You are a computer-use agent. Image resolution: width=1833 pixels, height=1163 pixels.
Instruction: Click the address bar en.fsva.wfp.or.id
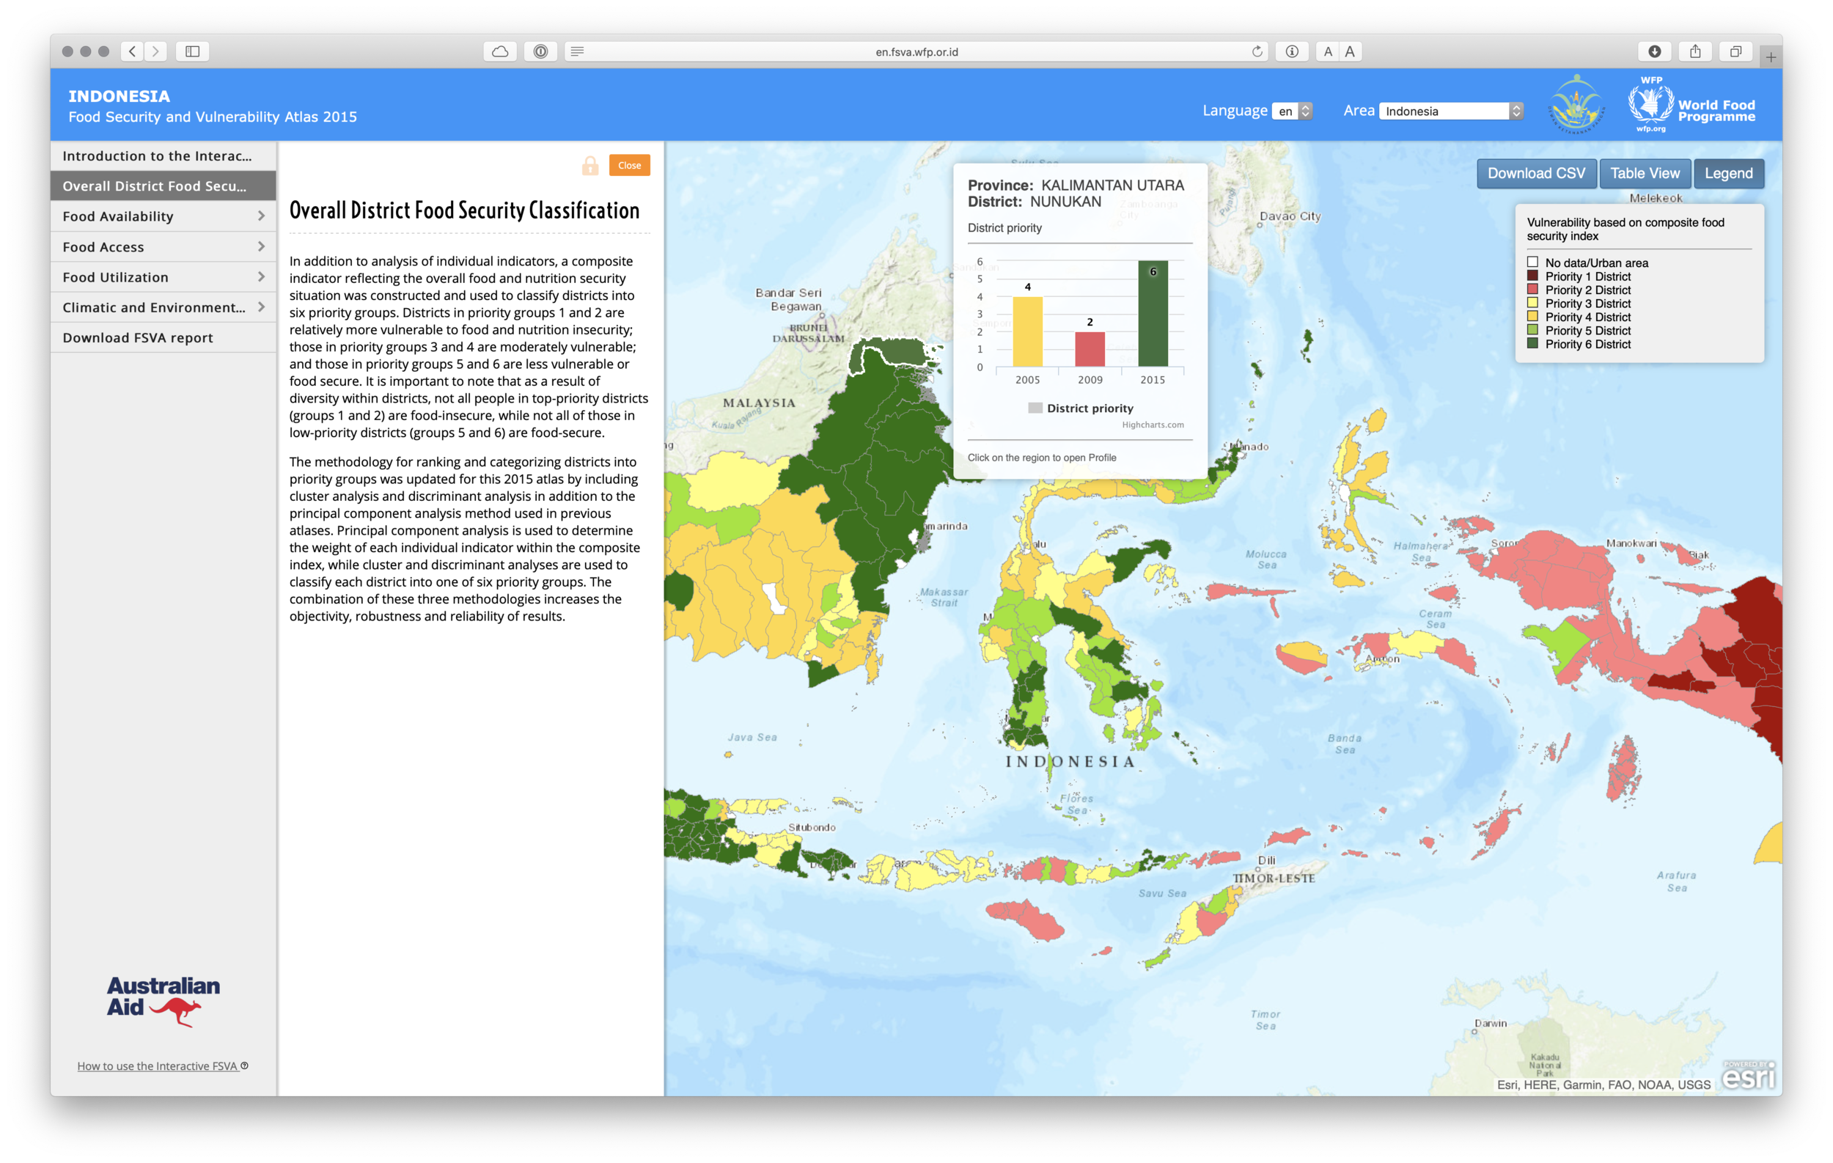916,51
